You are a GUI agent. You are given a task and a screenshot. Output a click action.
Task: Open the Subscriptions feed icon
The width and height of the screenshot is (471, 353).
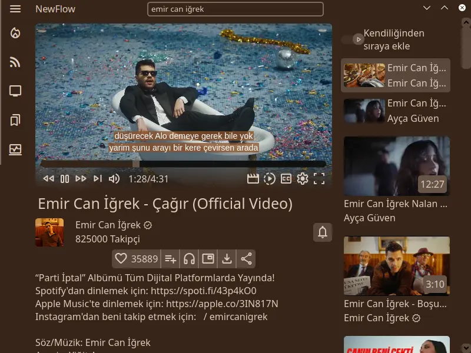pyautogui.click(x=15, y=62)
